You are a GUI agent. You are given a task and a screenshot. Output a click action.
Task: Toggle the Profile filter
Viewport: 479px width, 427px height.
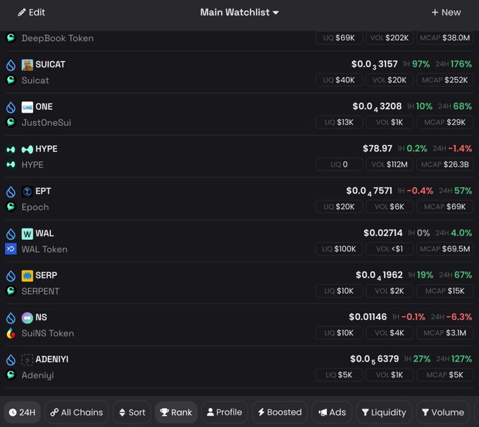(225, 412)
